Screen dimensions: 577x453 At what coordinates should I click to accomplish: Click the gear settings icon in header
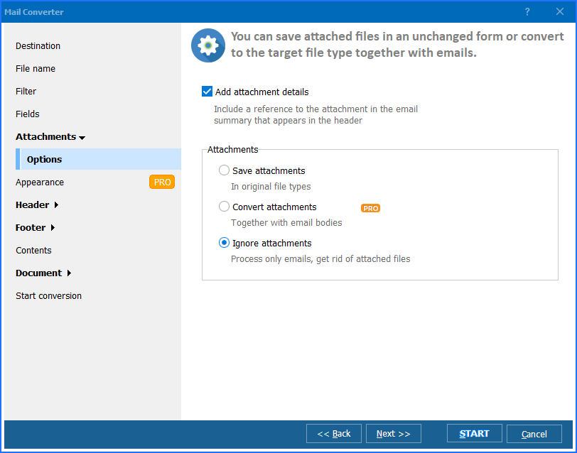(x=207, y=45)
